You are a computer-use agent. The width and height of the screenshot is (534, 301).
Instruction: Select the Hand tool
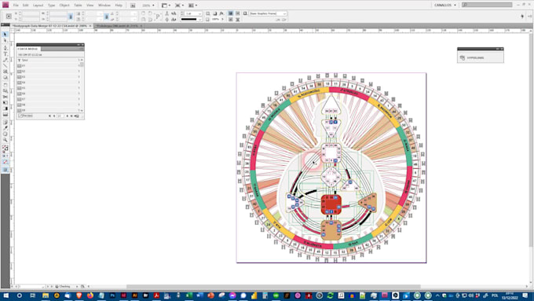pos(5,134)
